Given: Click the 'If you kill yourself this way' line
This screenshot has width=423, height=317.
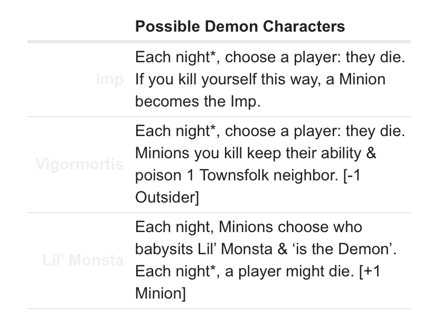Looking at the screenshot, I should coord(260,79).
